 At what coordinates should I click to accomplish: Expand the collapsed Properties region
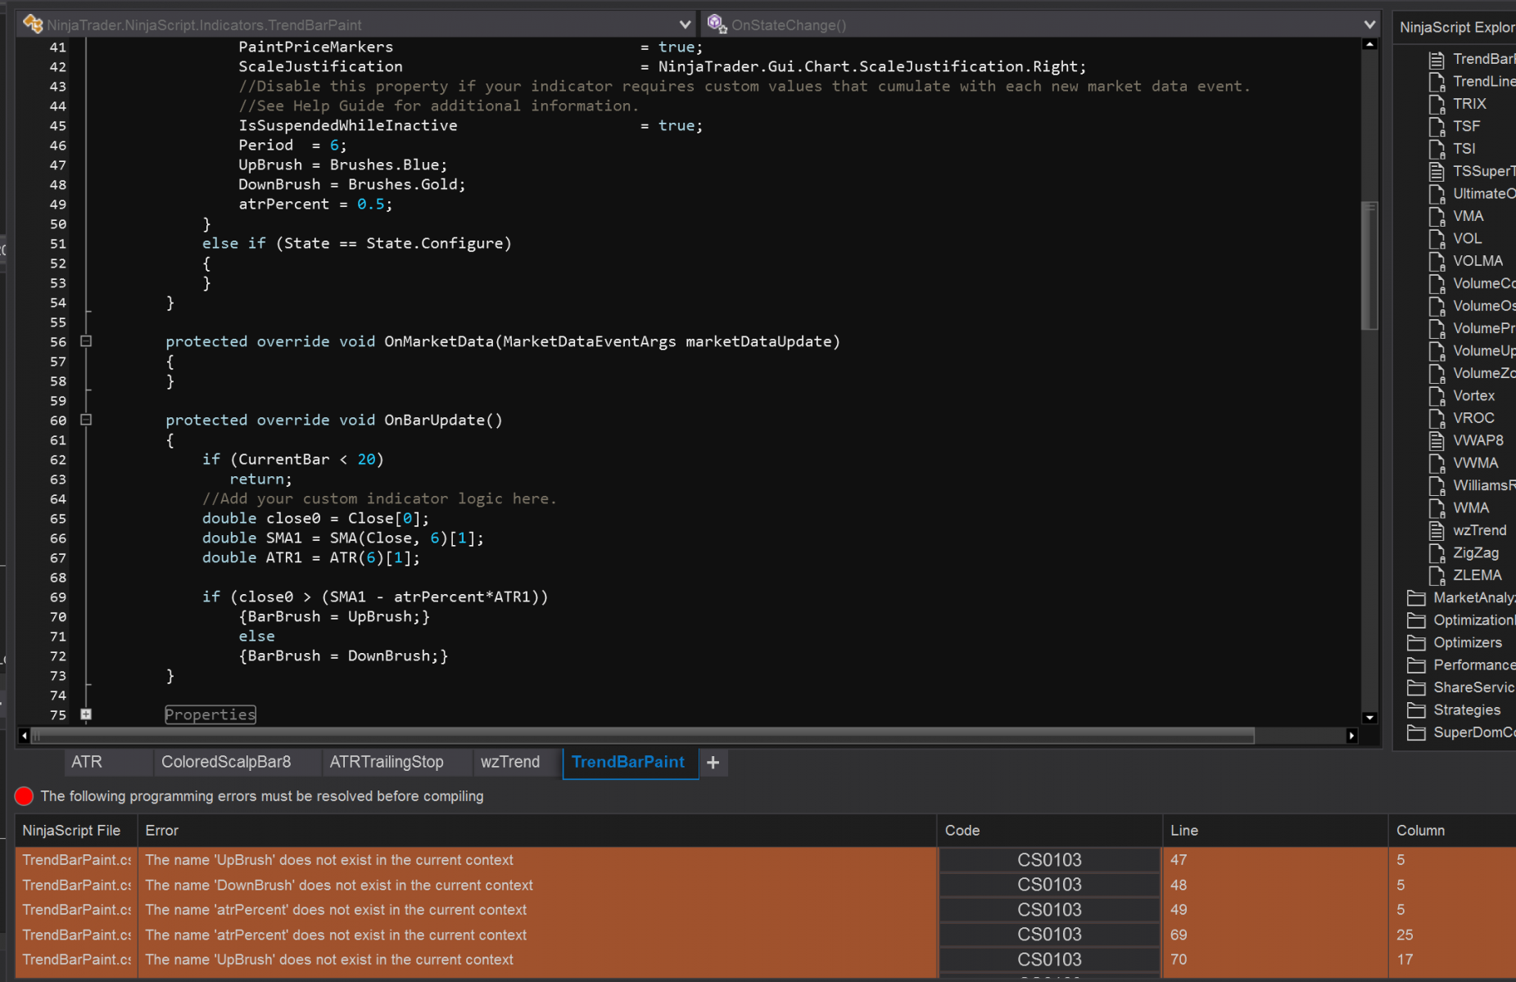pos(86,714)
